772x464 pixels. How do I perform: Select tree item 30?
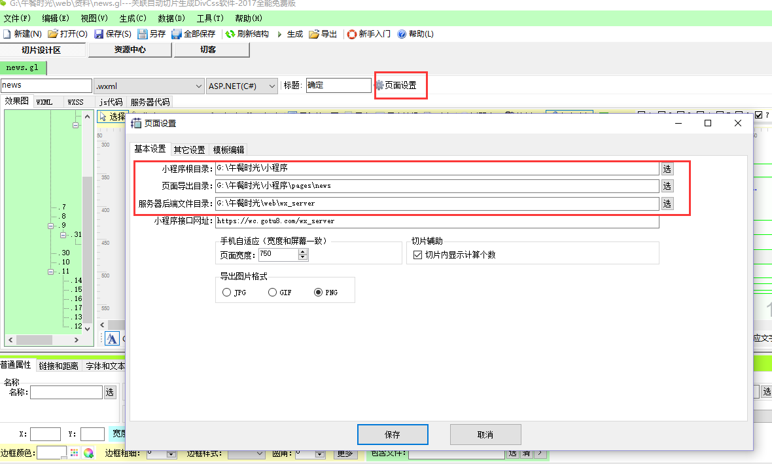(65, 253)
